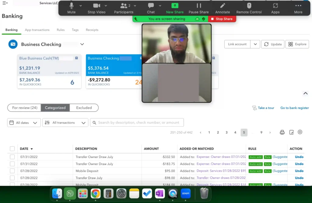Open the Annotate tool
312x203 pixels.
coord(222,8)
